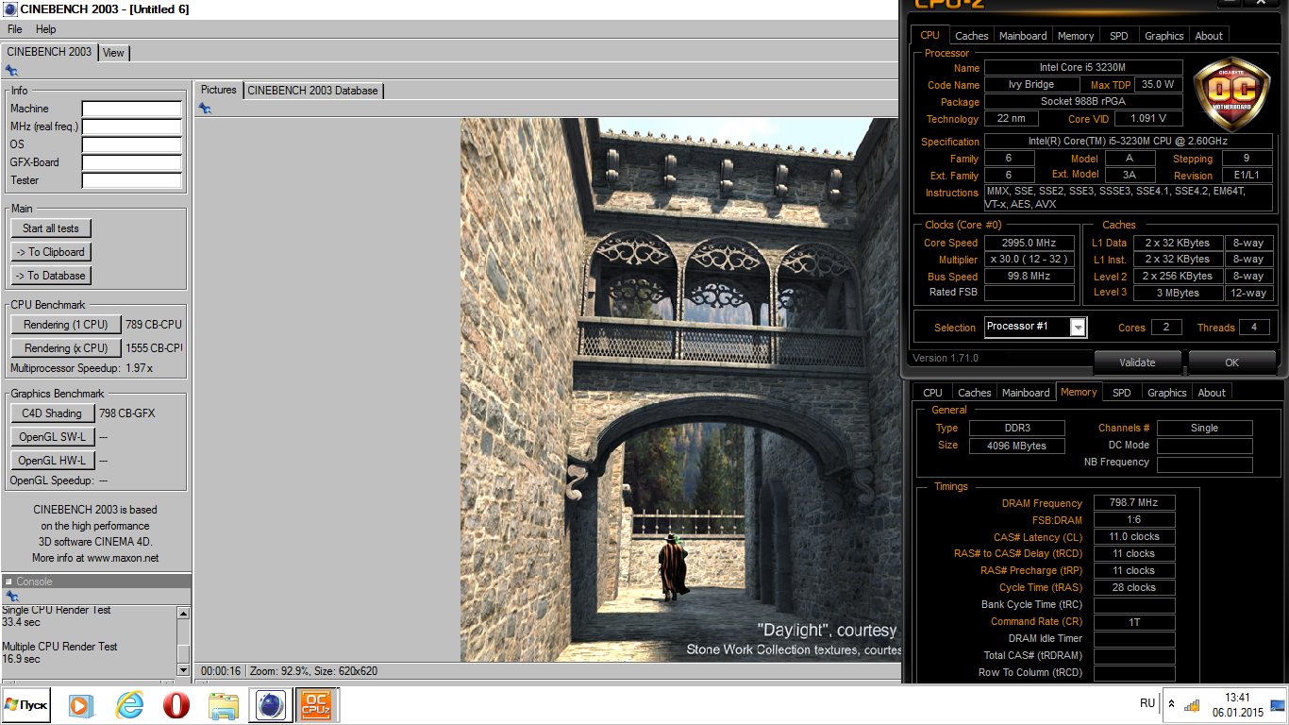
Task: Run OpenGL SW-L benchmark
Action: pos(52,437)
